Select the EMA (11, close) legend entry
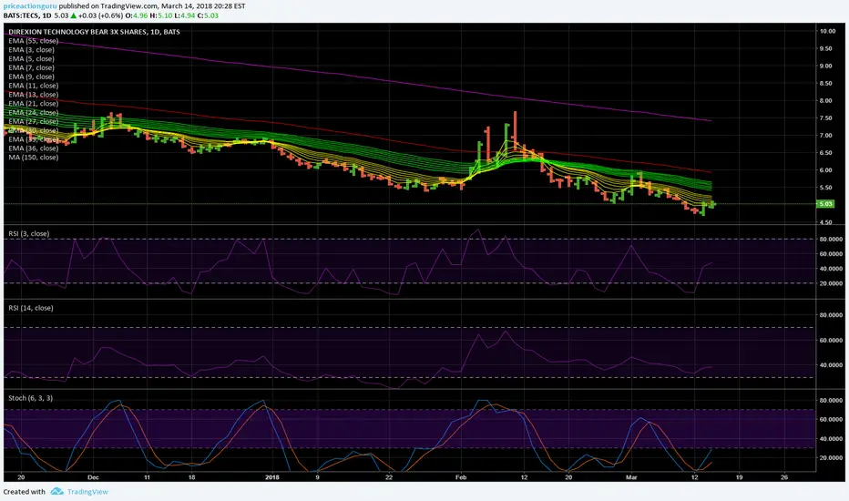The image size is (849, 501). click(33, 86)
